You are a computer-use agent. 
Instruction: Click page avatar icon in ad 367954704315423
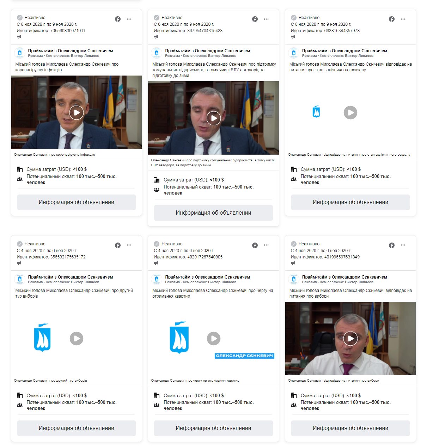point(157,53)
